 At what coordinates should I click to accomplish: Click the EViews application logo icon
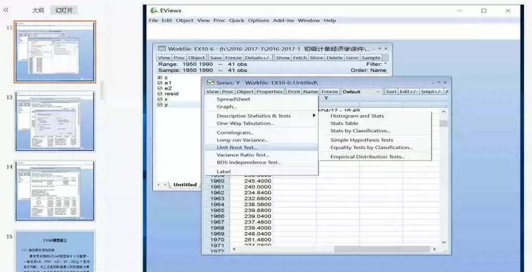click(154, 11)
